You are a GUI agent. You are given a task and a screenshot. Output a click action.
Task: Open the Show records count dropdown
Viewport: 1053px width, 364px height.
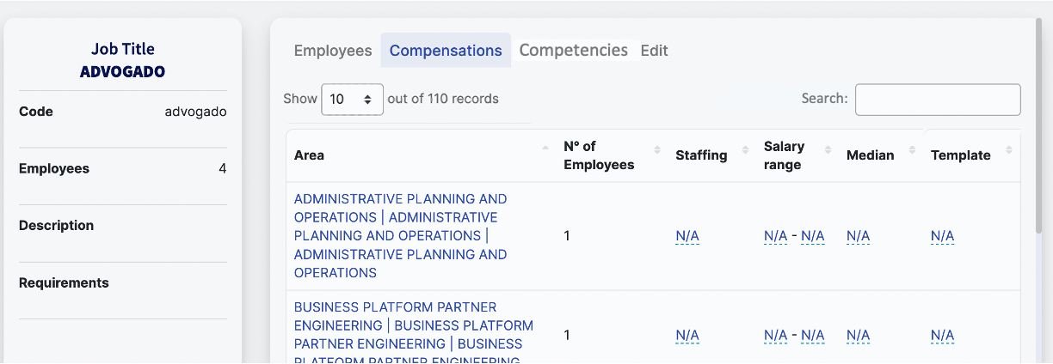pos(352,100)
